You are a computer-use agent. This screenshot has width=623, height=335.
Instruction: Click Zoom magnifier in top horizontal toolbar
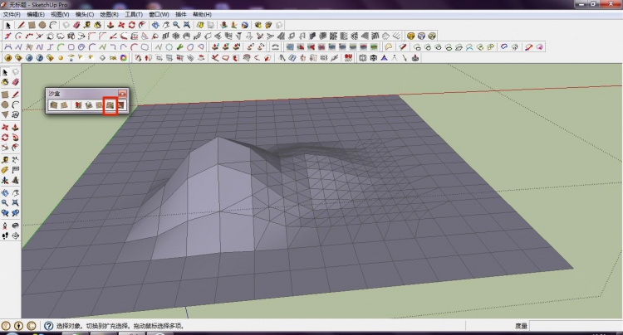(176, 25)
